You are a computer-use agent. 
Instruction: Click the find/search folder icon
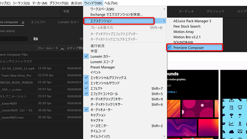click(35, 39)
